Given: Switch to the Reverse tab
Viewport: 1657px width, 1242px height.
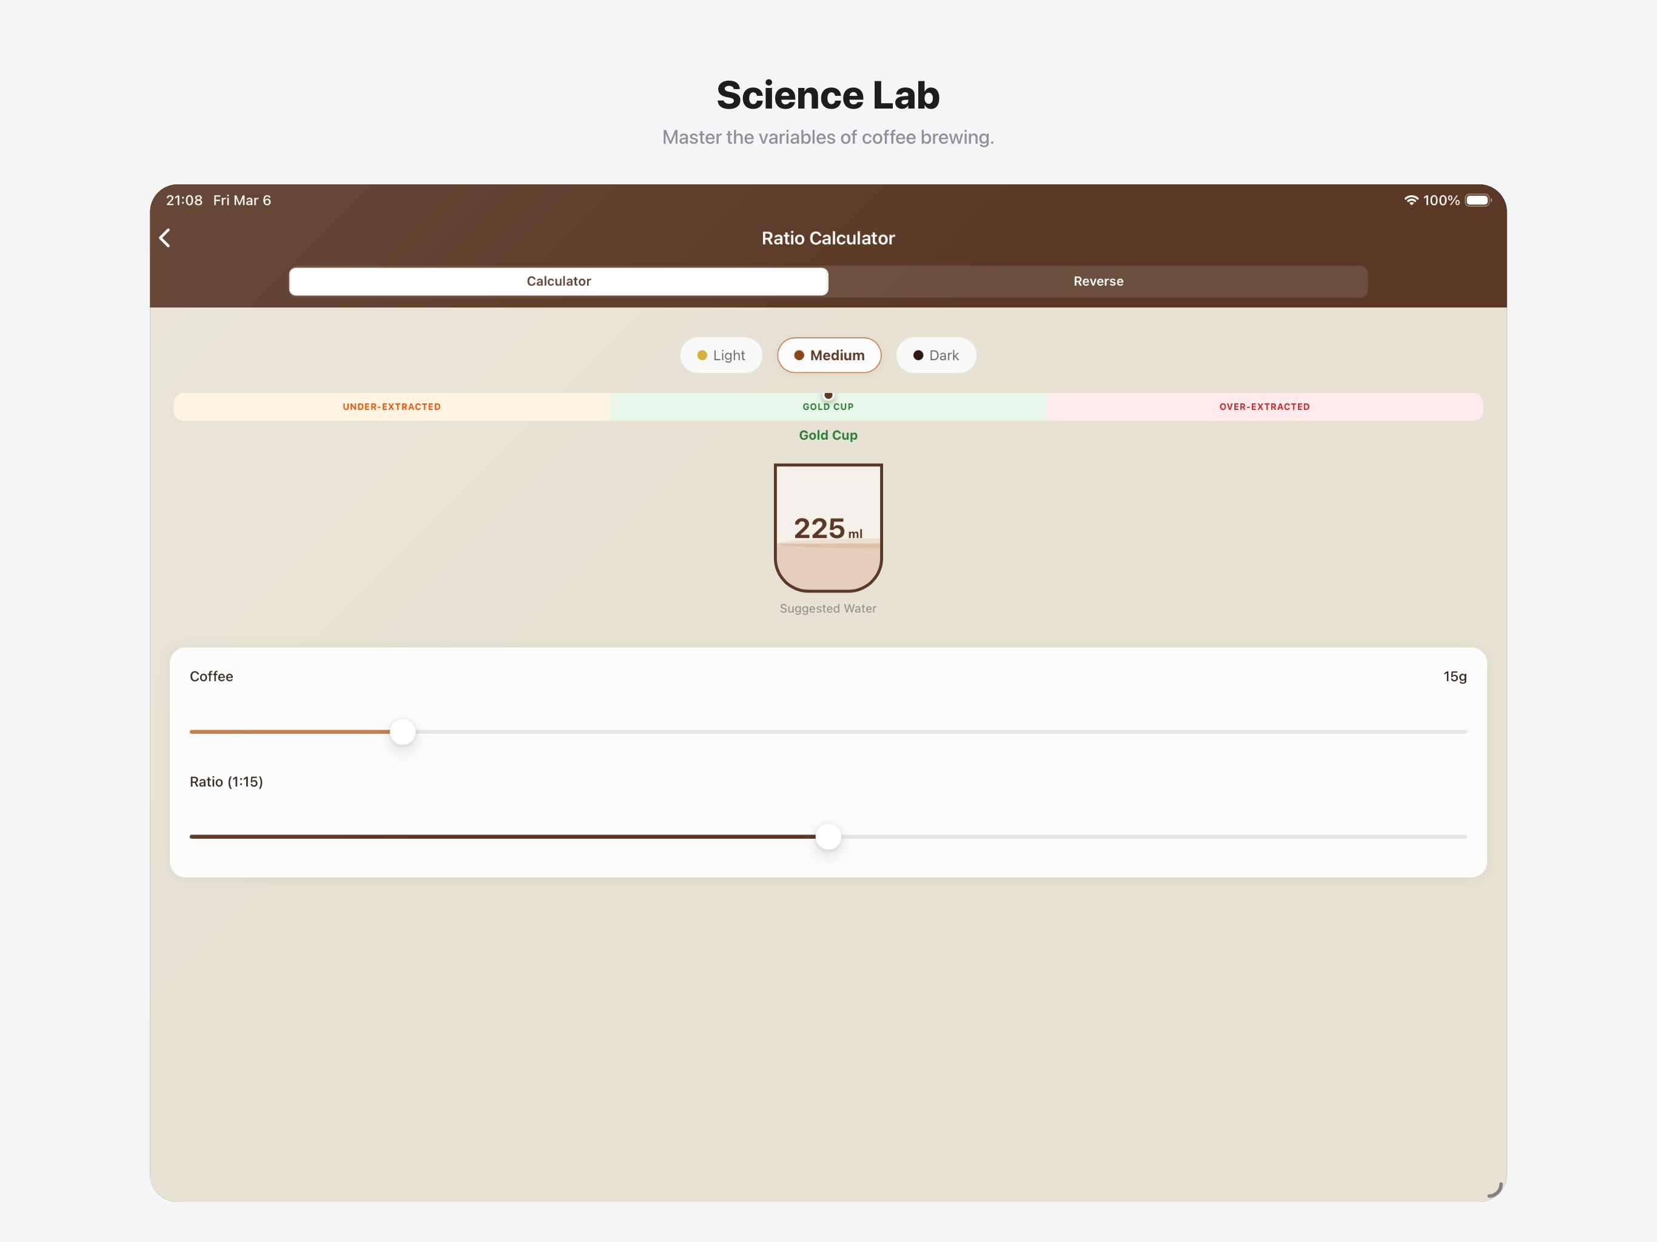Looking at the screenshot, I should pos(1097,281).
